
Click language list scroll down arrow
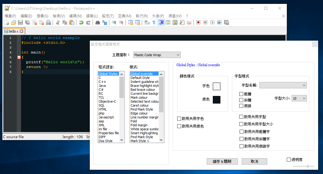(121, 140)
